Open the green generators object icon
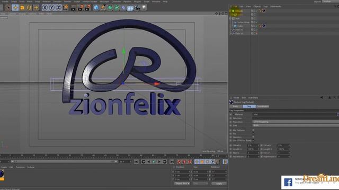The width and height of the screenshot is (339, 190). [110, 8]
